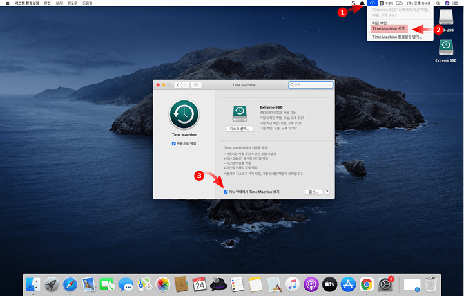The image size is (464, 296).
Task: Open Mail stamp icon in the Dock
Action: coord(88,284)
